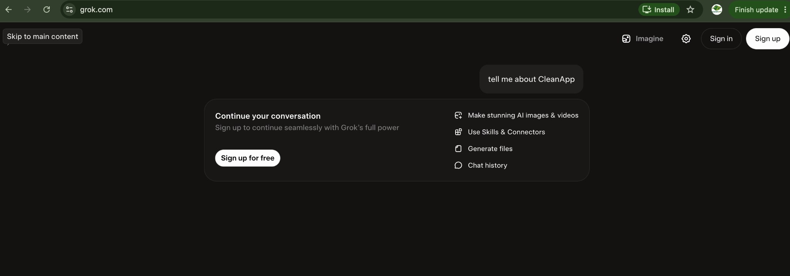Open Grok settings gear icon
The width and height of the screenshot is (790, 276).
[x=686, y=39]
